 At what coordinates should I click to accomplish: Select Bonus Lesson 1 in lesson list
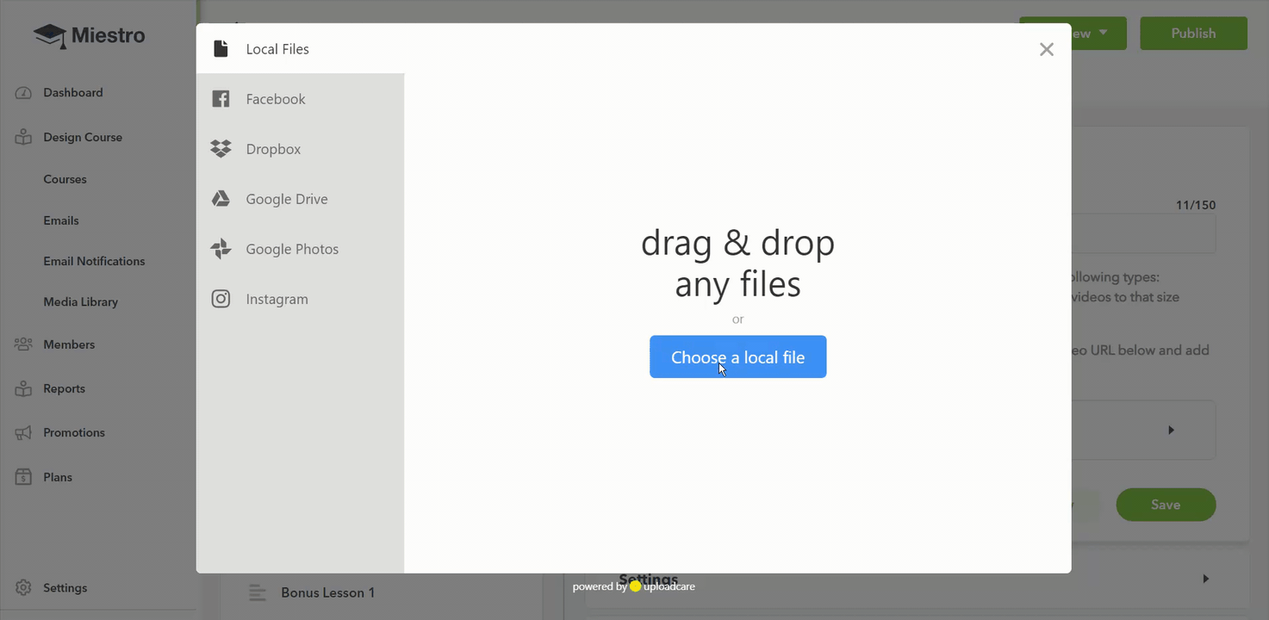click(328, 592)
